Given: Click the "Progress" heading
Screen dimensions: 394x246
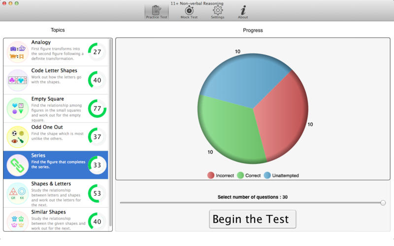Looking at the screenshot, I should pyautogui.click(x=253, y=30).
